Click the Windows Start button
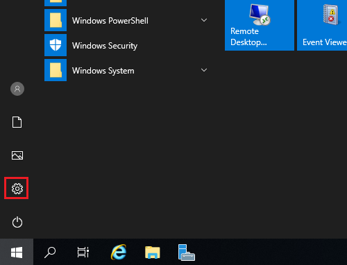The height and width of the screenshot is (265, 347). pyautogui.click(x=17, y=252)
